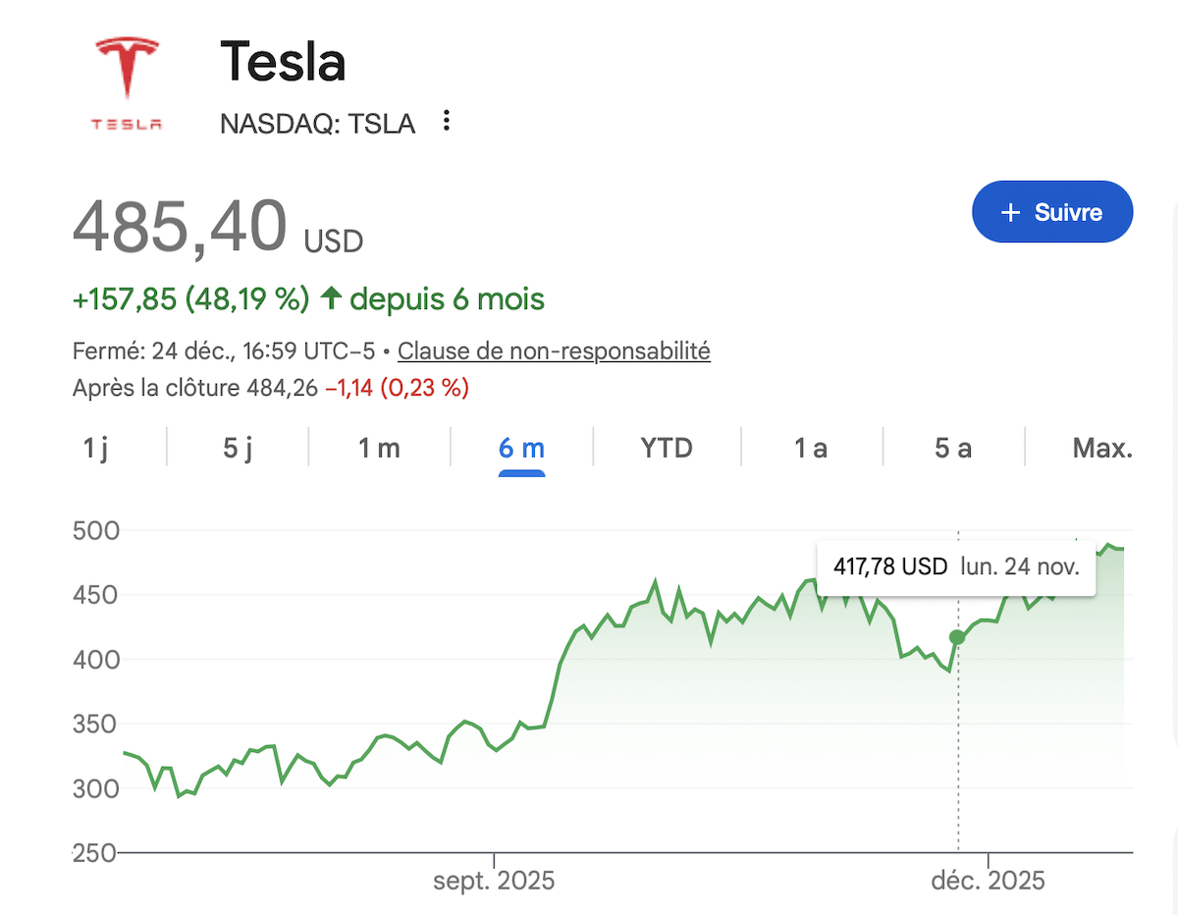Viewport: 1178px width, 915px height.
Task: Click the price tooltip showing 417,78 USD
Action: tap(954, 566)
